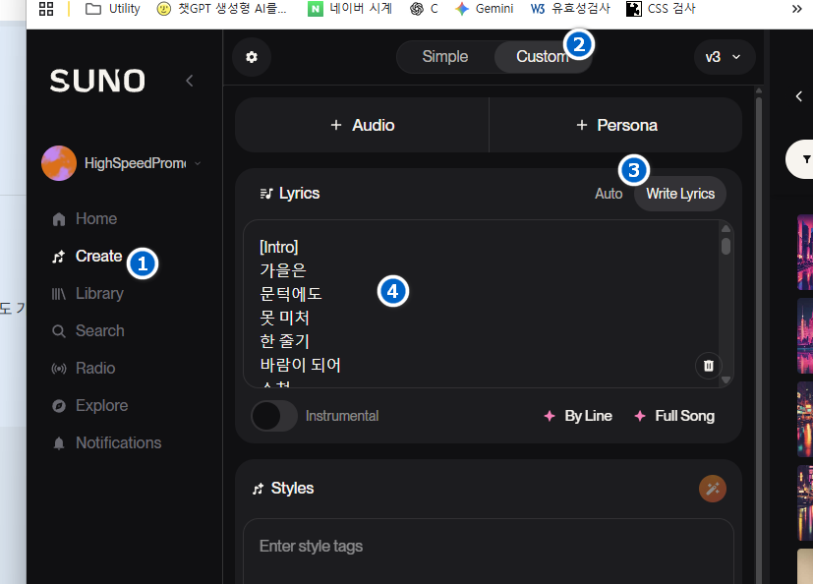The image size is (813, 584).
Task: Switch to the Simple tab
Action: coord(444,57)
